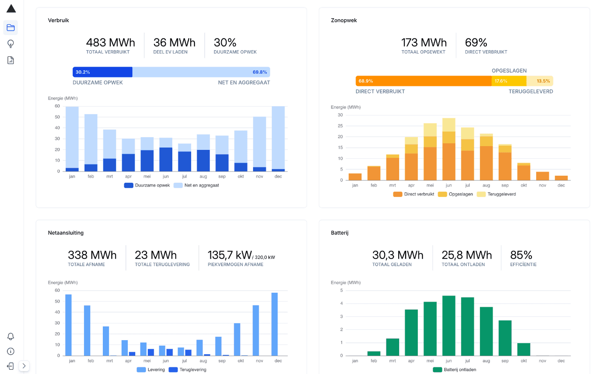Toggle Direct verbruikt legend series
The width and height of the screenshot is (601, 374).
[414, 194]
